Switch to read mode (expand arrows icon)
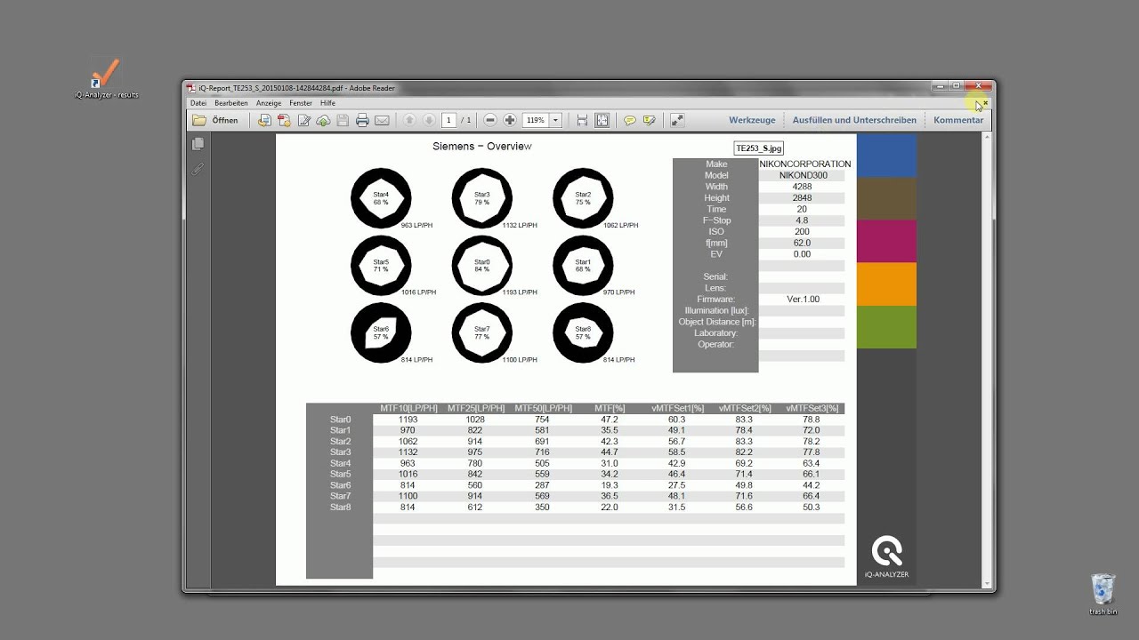 676,120
